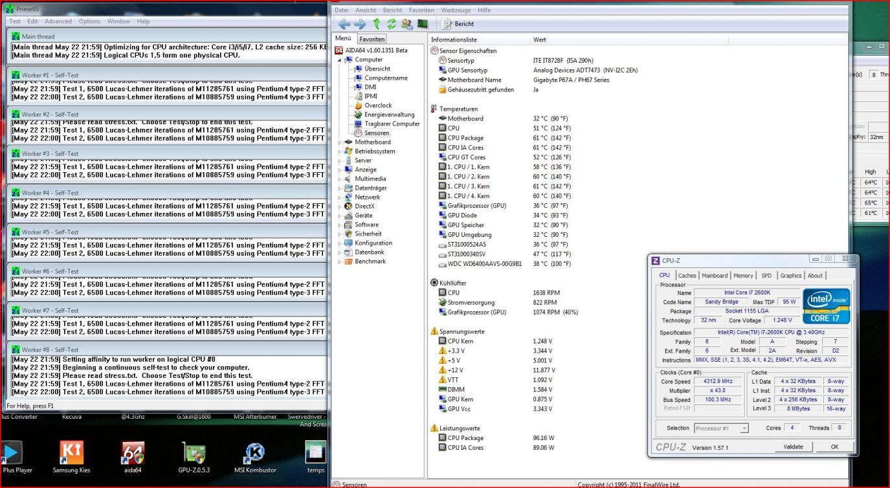
Task: Click the Worker #4 - Self-Test title bar
Action: point(168,193)
